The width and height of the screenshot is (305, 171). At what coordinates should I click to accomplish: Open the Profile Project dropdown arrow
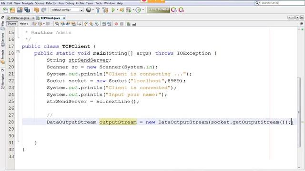click(133, 10)
